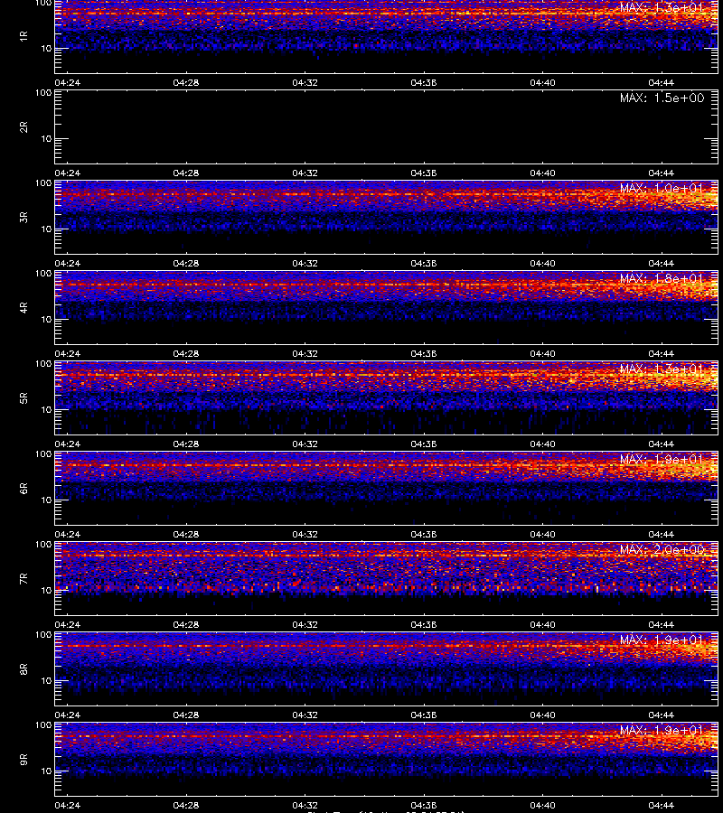Click the 04:40 time label under 4R panel
The image size is (723, 813).
point(542,353)
